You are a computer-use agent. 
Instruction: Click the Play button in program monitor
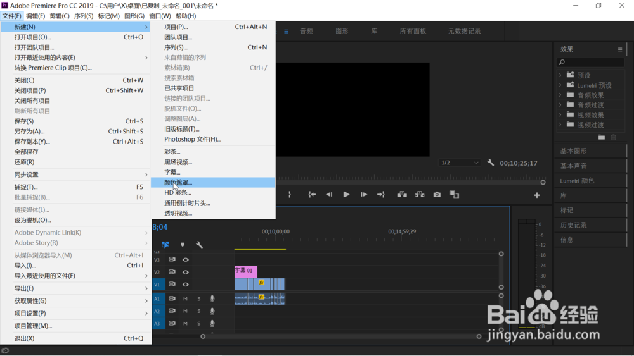346,195
